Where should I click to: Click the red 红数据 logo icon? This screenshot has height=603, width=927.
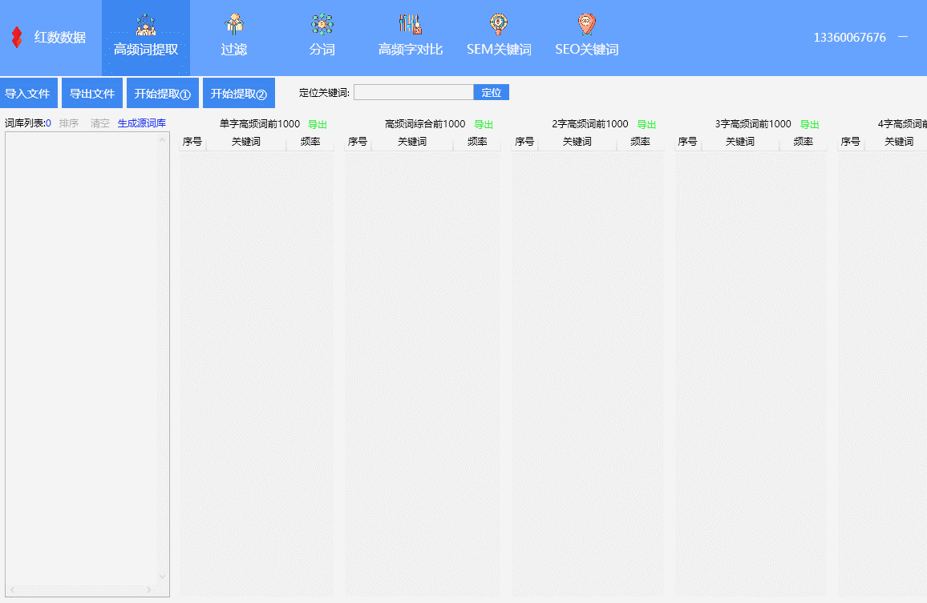(16, 37)
